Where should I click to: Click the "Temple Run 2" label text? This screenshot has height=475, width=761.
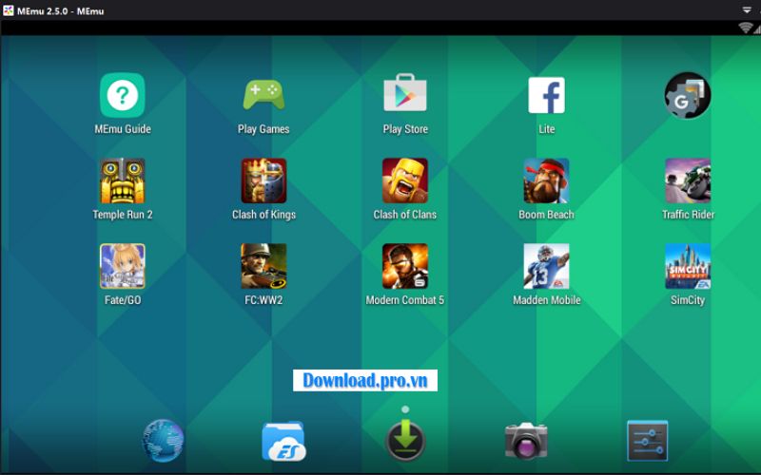(x=123, y=215)
